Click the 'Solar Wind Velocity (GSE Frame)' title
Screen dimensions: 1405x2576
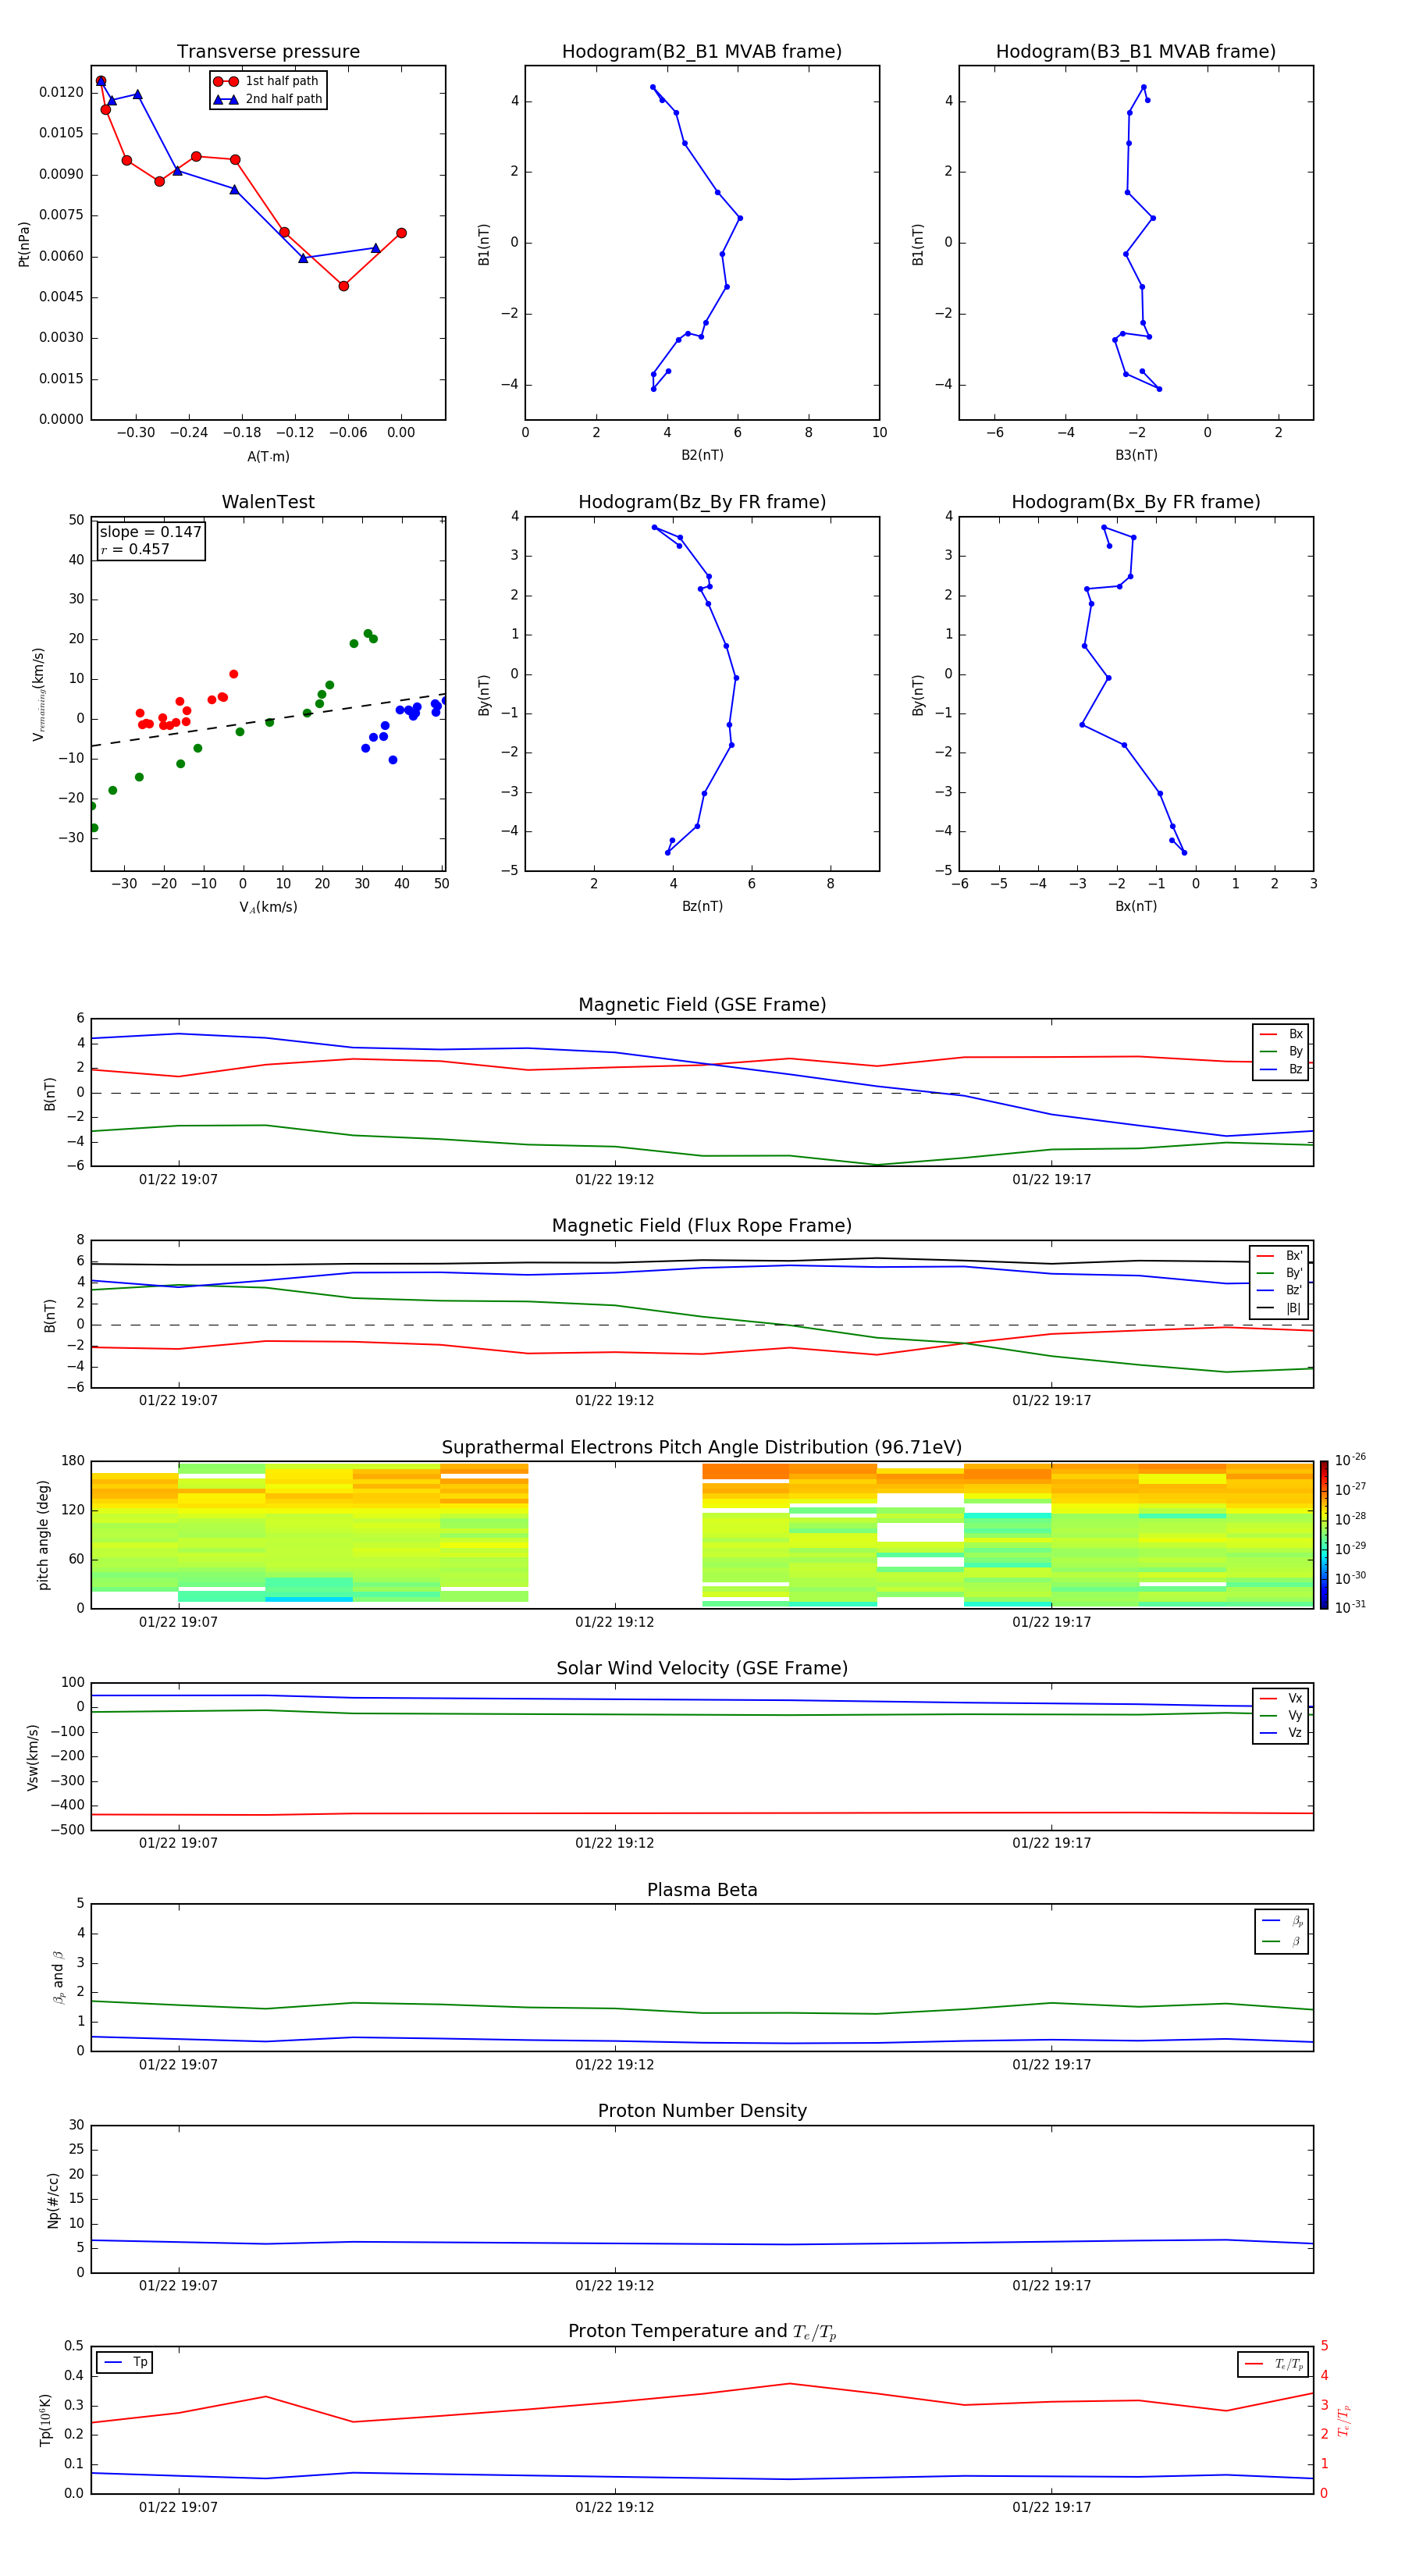click(702, 1668)
